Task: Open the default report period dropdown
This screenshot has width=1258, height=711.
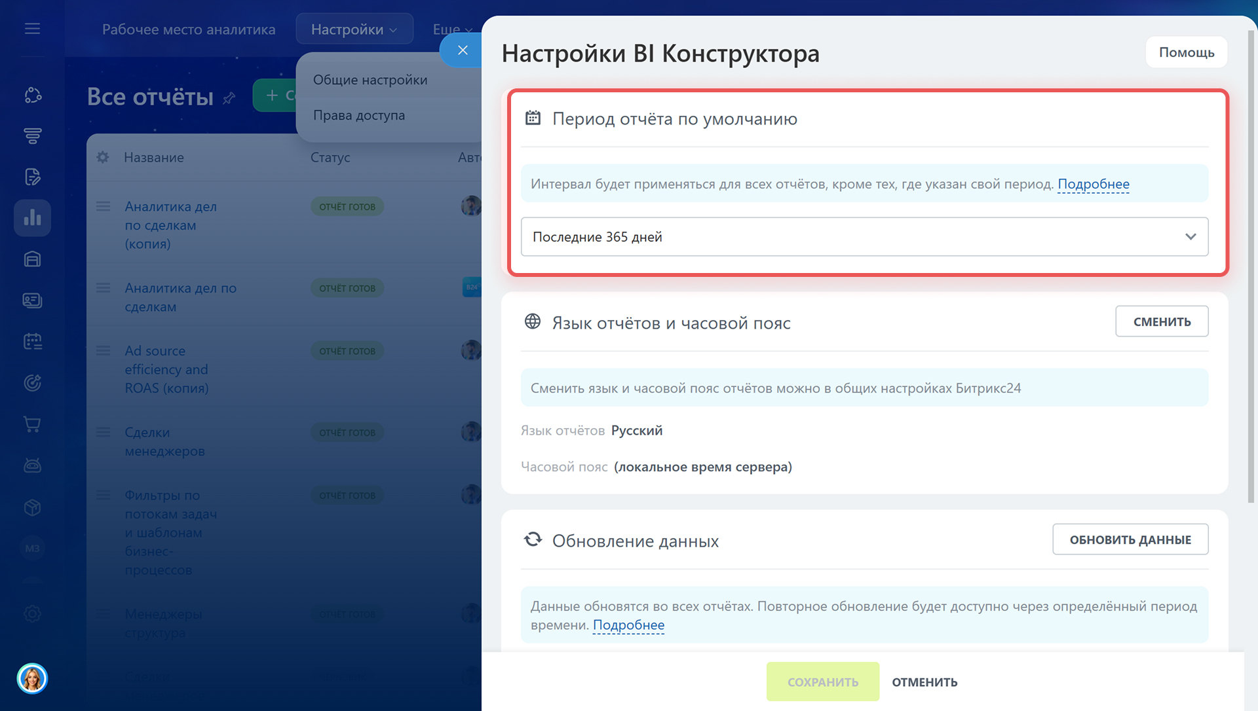Action: tap(864, 237)
